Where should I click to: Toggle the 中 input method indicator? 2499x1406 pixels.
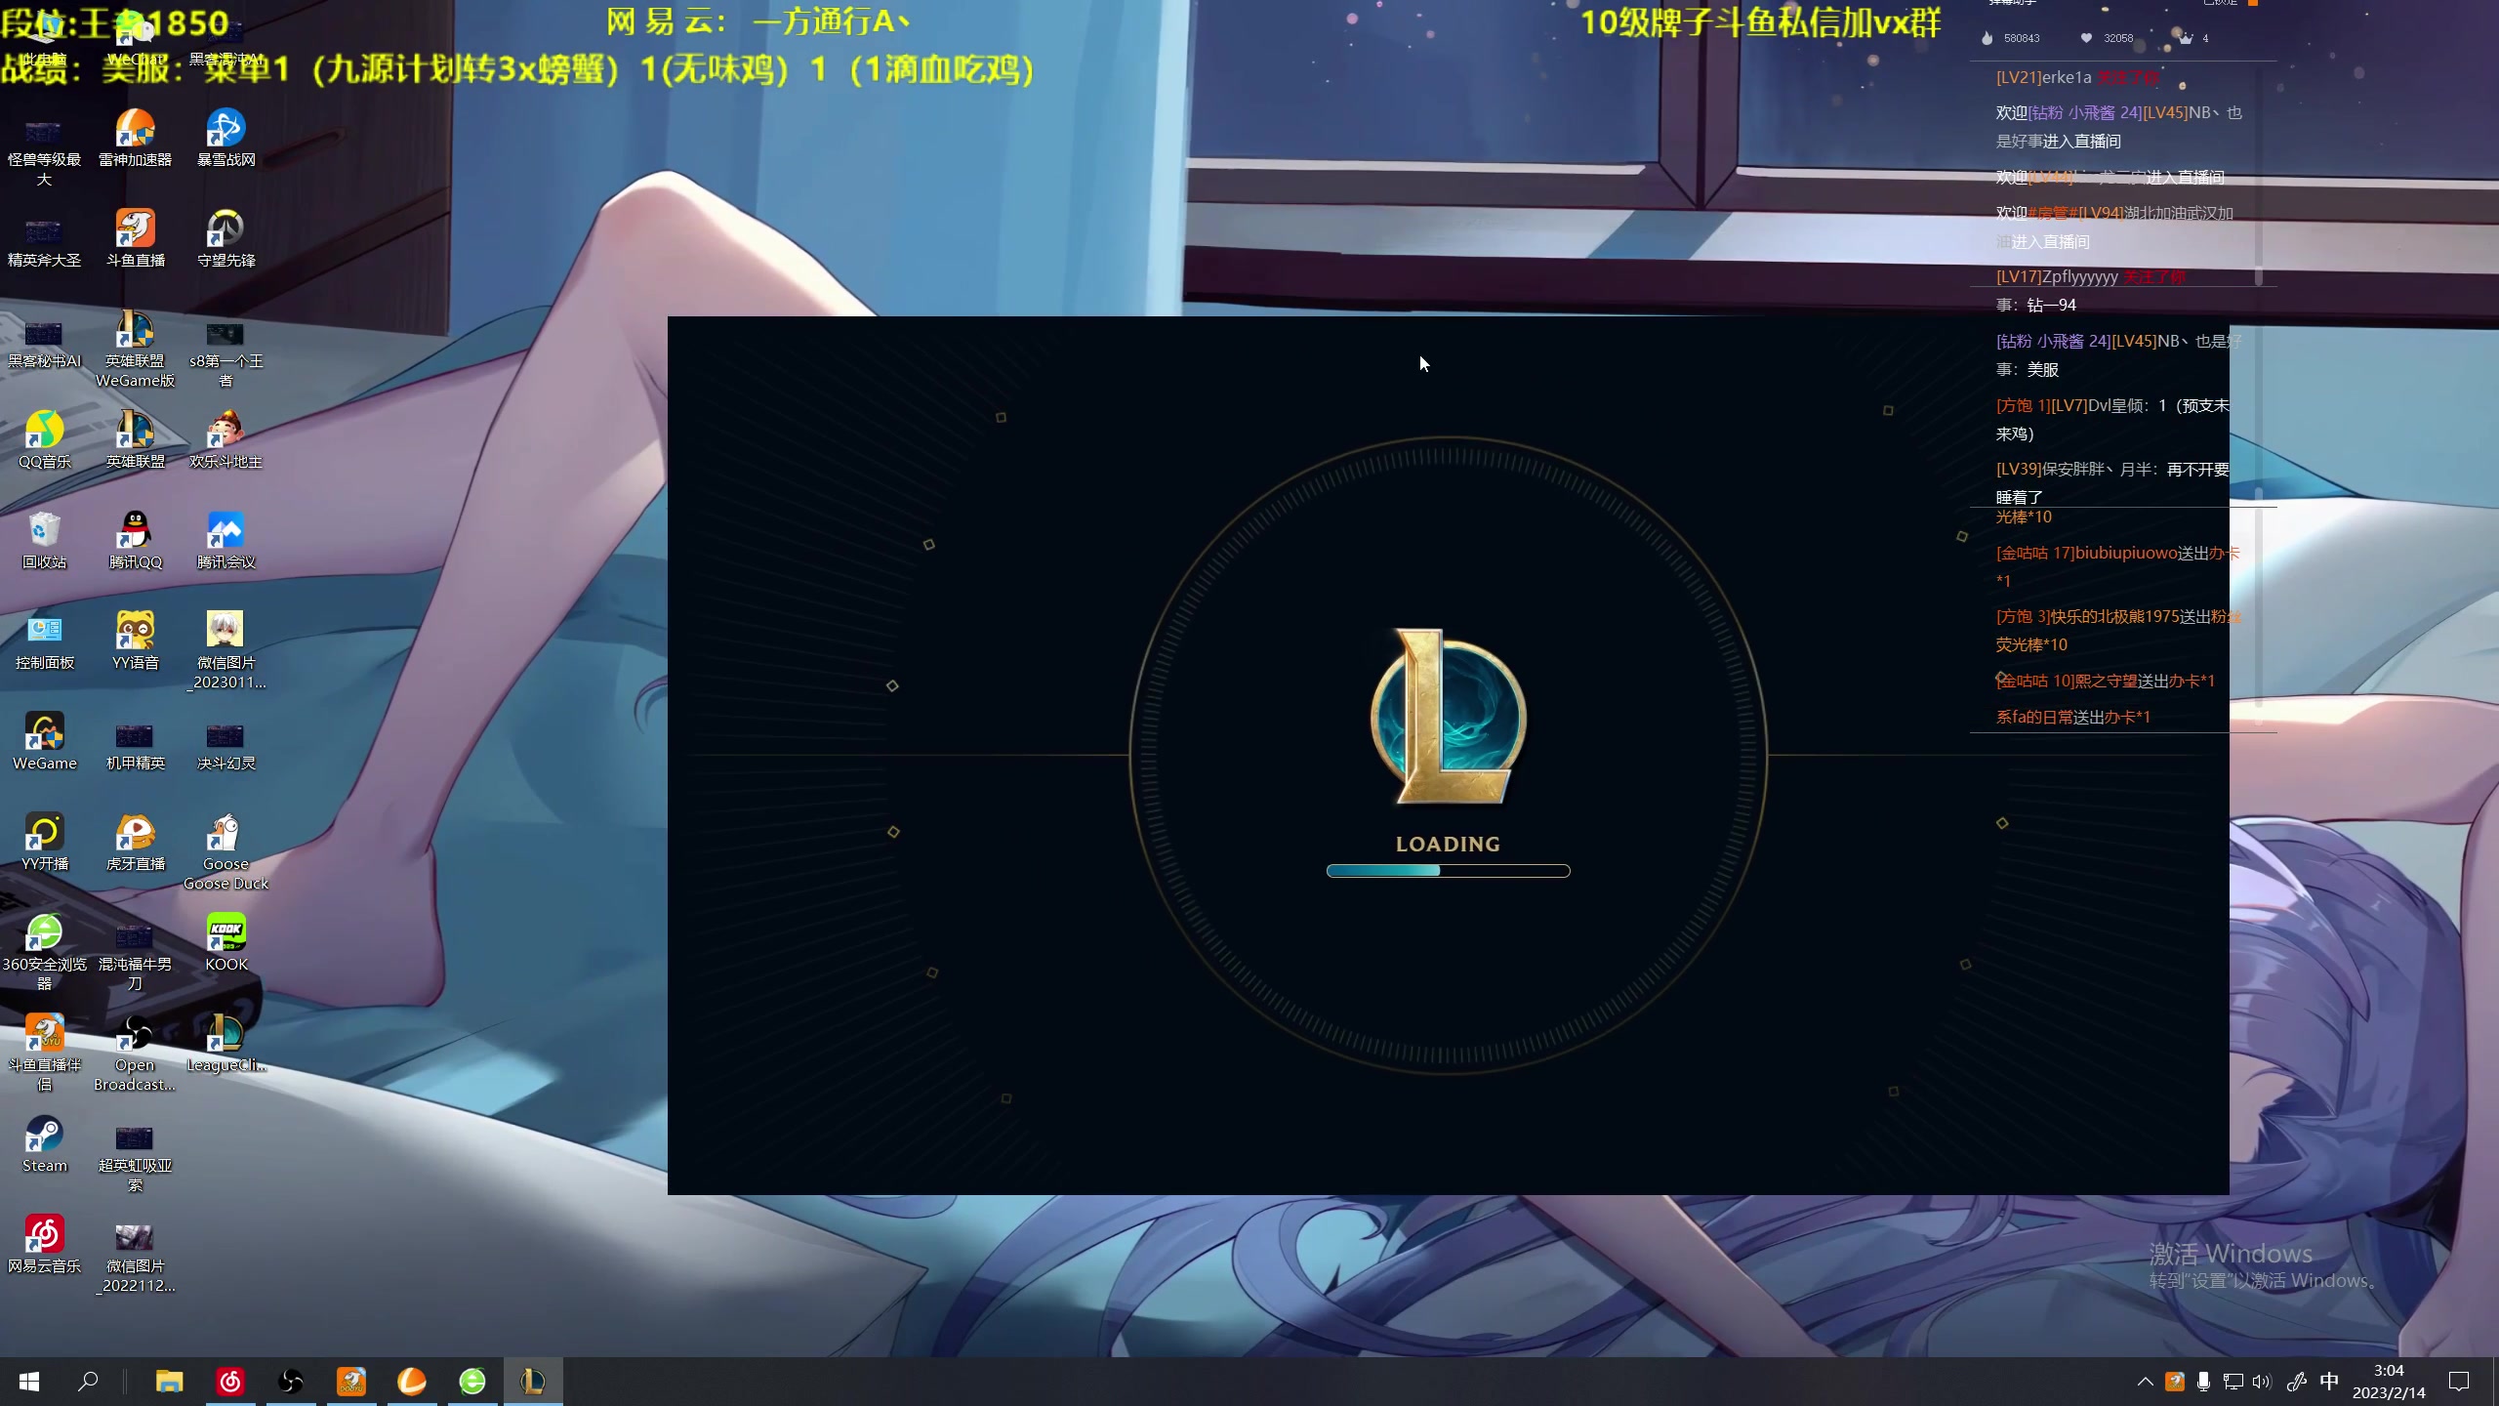coord(2330,1382)
